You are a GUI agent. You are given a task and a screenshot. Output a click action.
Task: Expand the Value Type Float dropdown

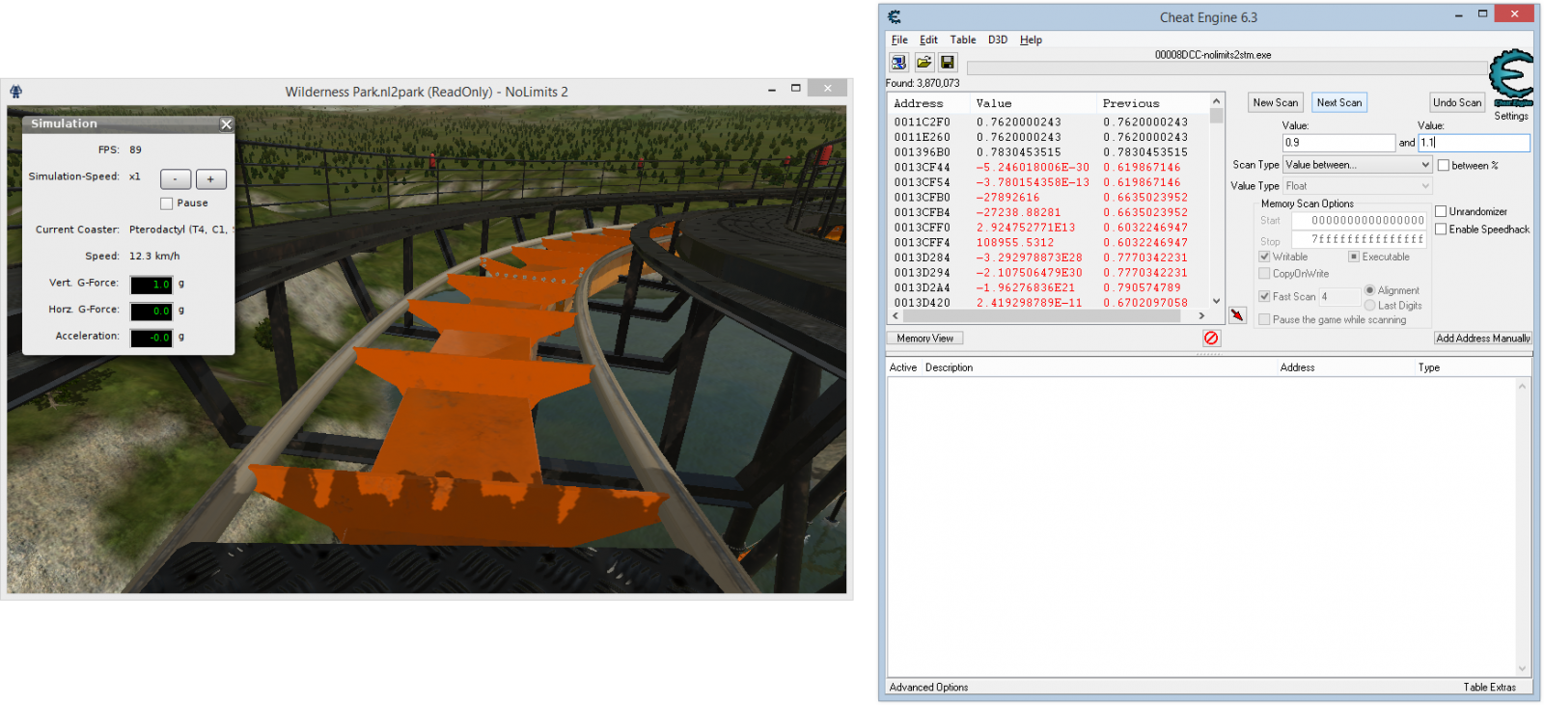click(x=1356, y=186)
